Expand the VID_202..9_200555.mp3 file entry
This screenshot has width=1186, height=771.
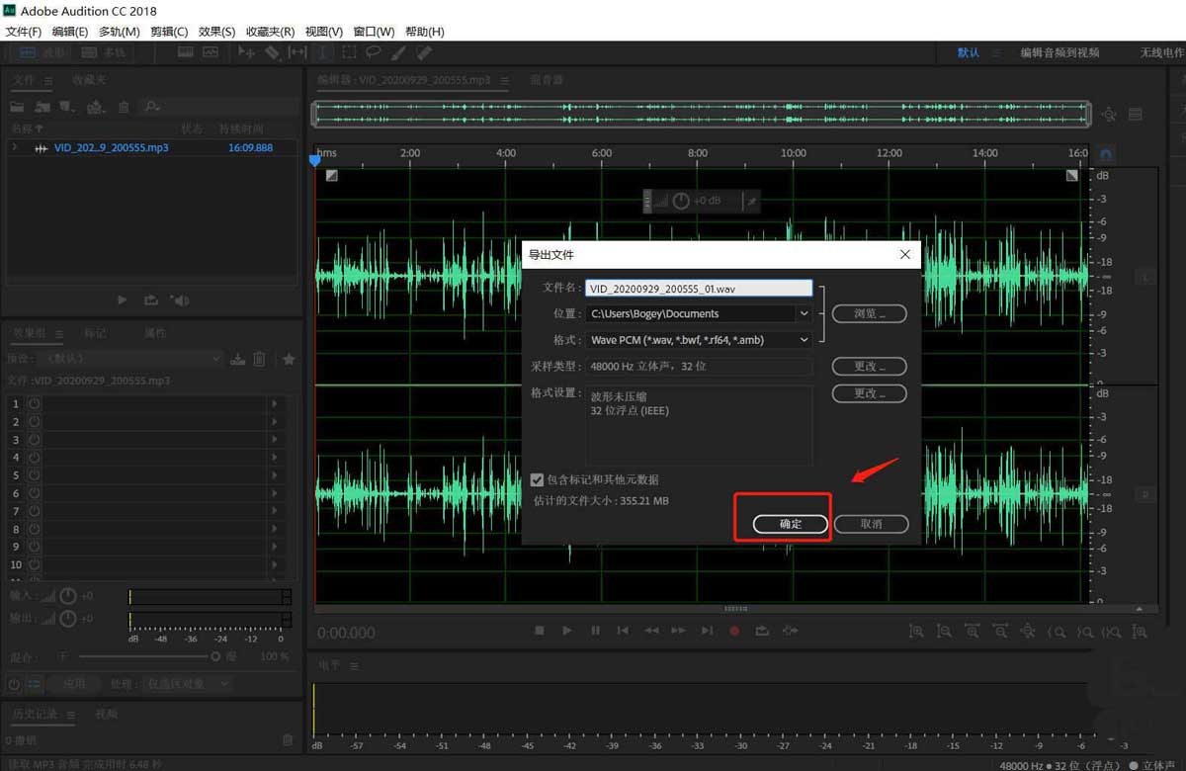(15, 147)
